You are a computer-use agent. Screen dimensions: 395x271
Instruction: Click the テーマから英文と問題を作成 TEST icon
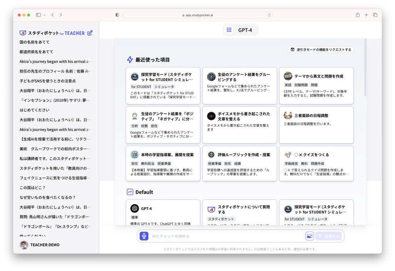(288, 76)
